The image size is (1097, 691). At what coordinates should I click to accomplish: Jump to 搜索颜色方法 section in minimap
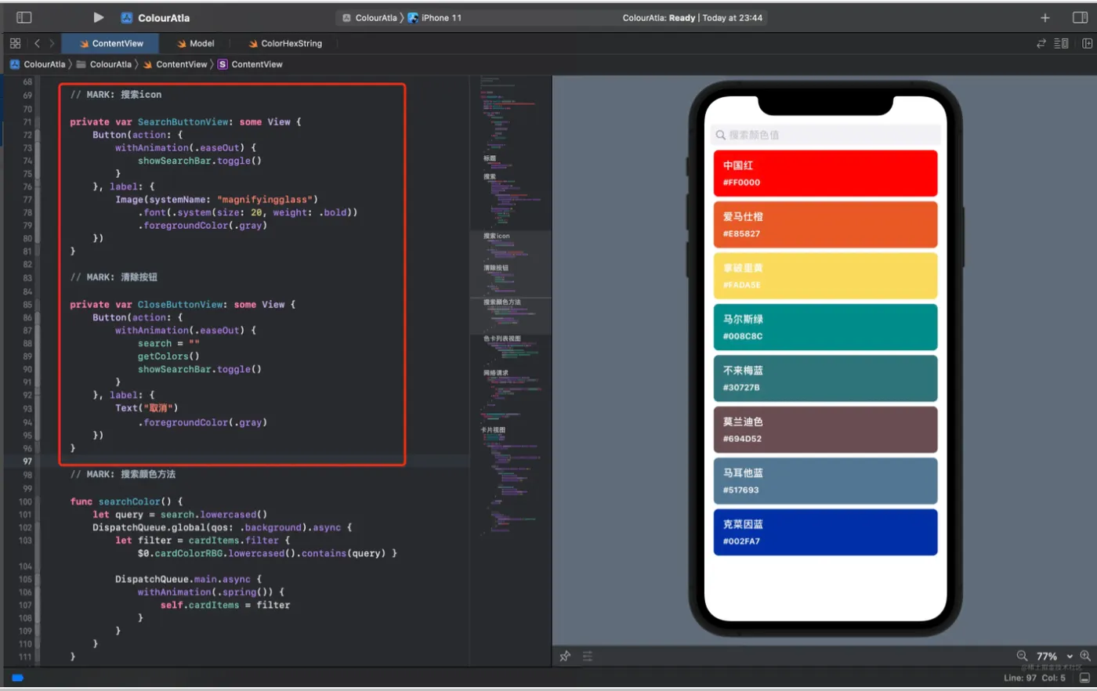pyautogui.click(x=501, y=302)
